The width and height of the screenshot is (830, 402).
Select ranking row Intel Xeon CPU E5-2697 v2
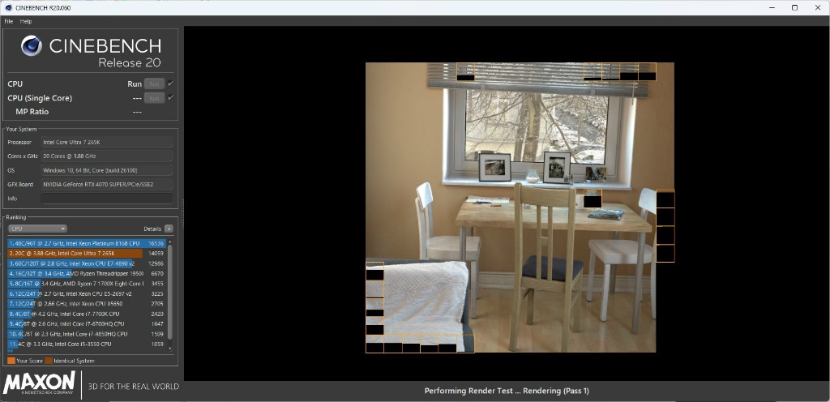(86, 293)
